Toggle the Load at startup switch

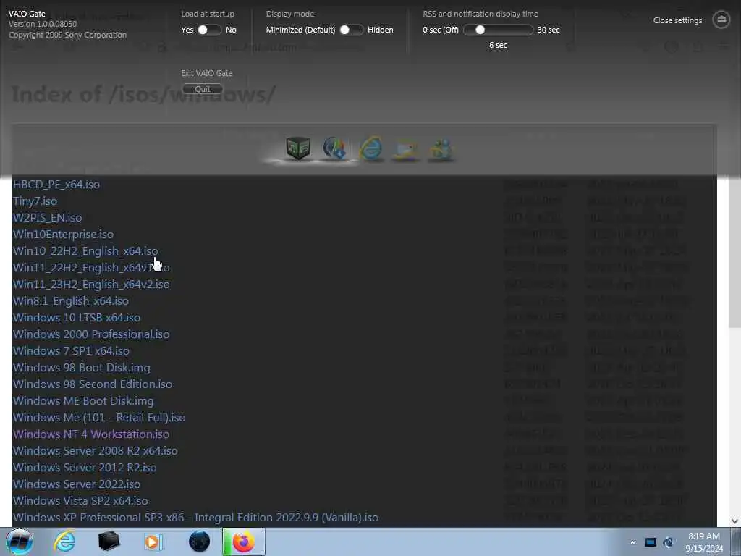point(209,30)
